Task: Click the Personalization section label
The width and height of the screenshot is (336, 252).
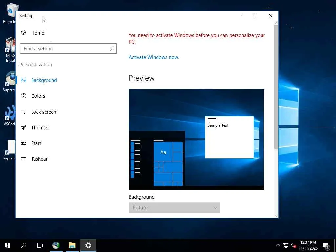Action: (35, 65)
